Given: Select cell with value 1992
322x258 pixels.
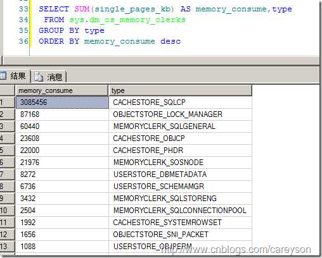Looking at the screenshot, I should coord(62,223).
